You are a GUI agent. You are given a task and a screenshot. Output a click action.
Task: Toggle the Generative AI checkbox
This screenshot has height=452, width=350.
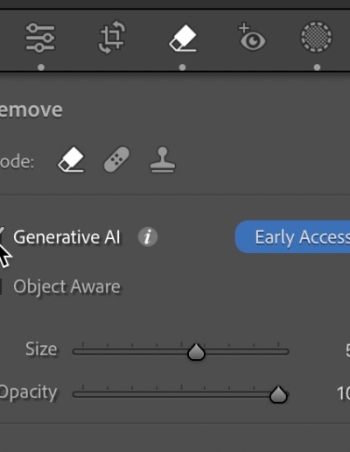click(2, 236)
